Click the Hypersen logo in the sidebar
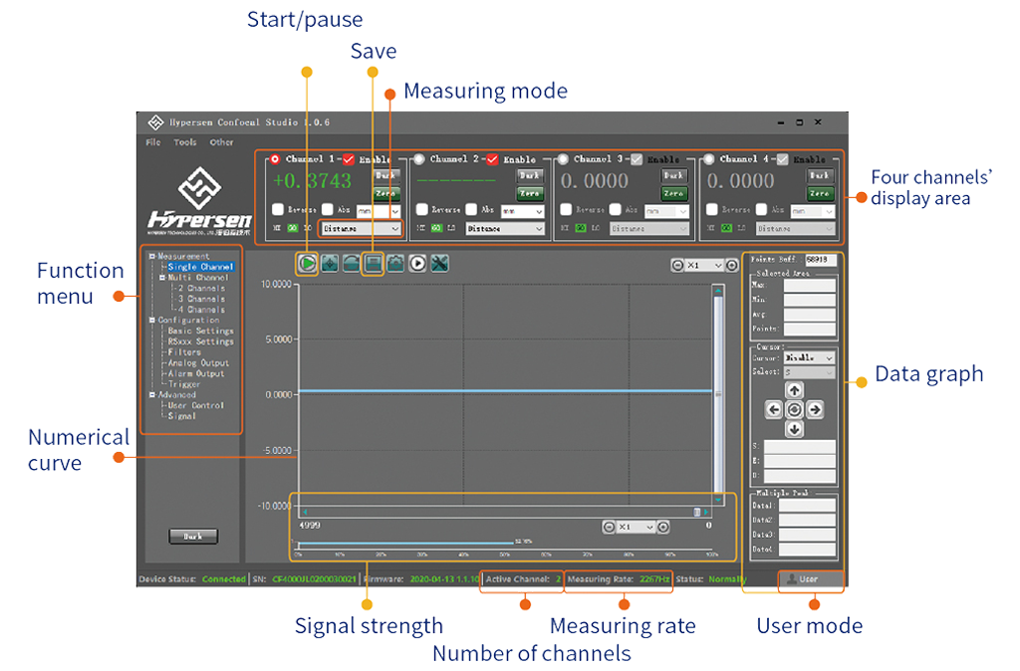Screen dimensions: 1020x671 (199, 200)
